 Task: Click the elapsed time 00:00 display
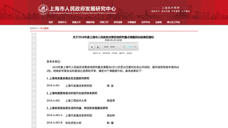pyautogui.click(x=106, y=47)
